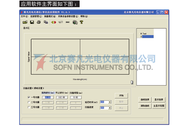
Task: Click the connect device plug icon
Action: (x=54, y=22)
